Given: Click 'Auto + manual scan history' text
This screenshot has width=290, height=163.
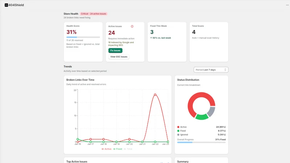Looking at the screenshot, I should (x=206, y=38).
